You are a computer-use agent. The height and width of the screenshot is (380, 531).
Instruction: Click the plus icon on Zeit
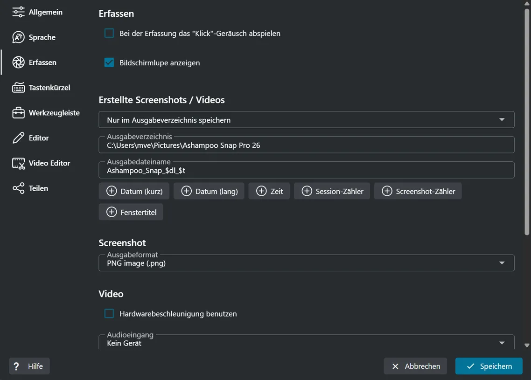[x=261, y=191]
